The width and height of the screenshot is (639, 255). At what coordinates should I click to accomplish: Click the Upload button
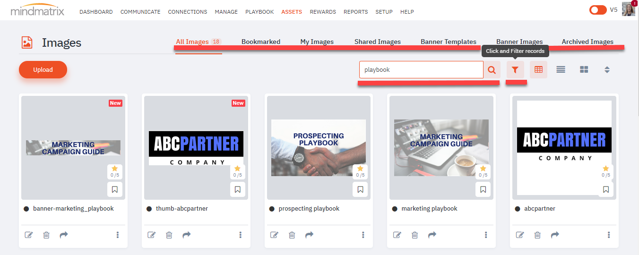(43, 69)
